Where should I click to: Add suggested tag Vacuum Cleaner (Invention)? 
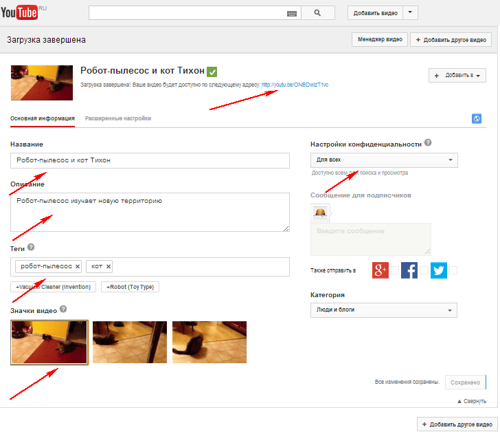pyautogui.click(x=53, y=287)
